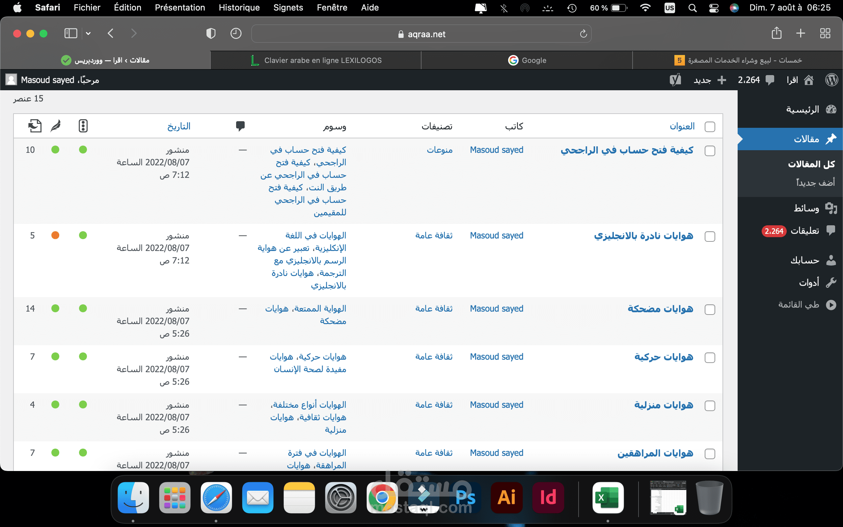Click the أضف جديداً submenu link

pyautogui.click(x=815, y=182)
